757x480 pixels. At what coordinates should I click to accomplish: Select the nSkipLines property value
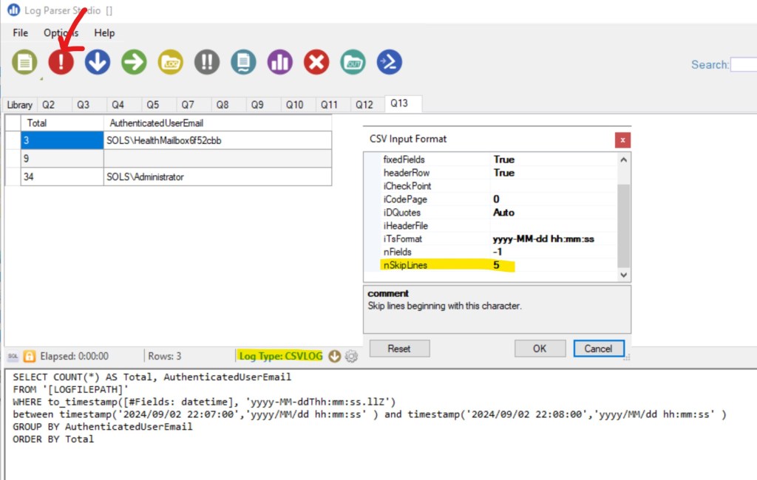[x=554, y=265]
